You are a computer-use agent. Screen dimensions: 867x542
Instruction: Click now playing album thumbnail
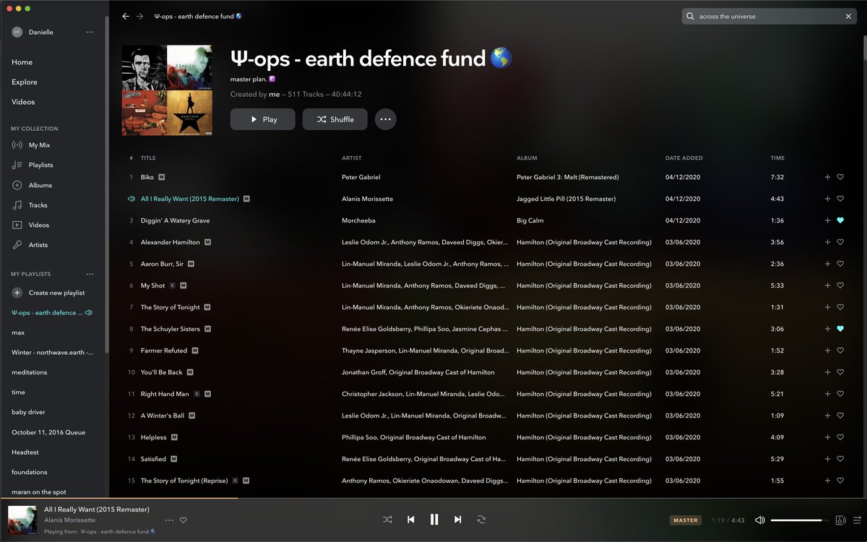(x=22, y=520)
